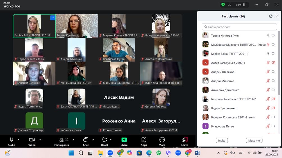This screenshot has width=282, height=158.
Task: Click the green encryption shield icon
Action: click(223, 4)
